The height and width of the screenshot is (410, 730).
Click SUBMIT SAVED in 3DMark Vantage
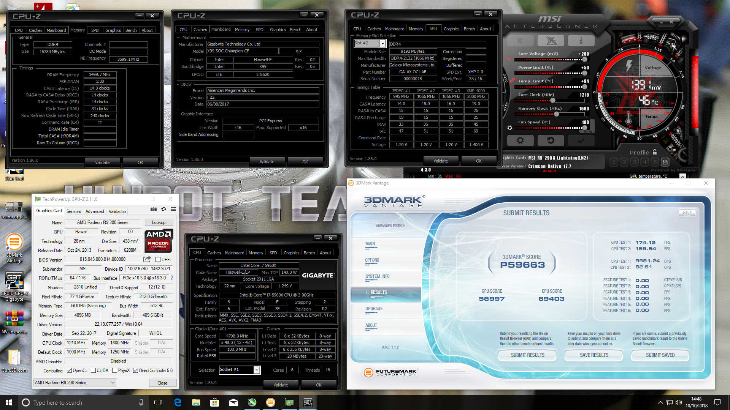coord(660,355)
